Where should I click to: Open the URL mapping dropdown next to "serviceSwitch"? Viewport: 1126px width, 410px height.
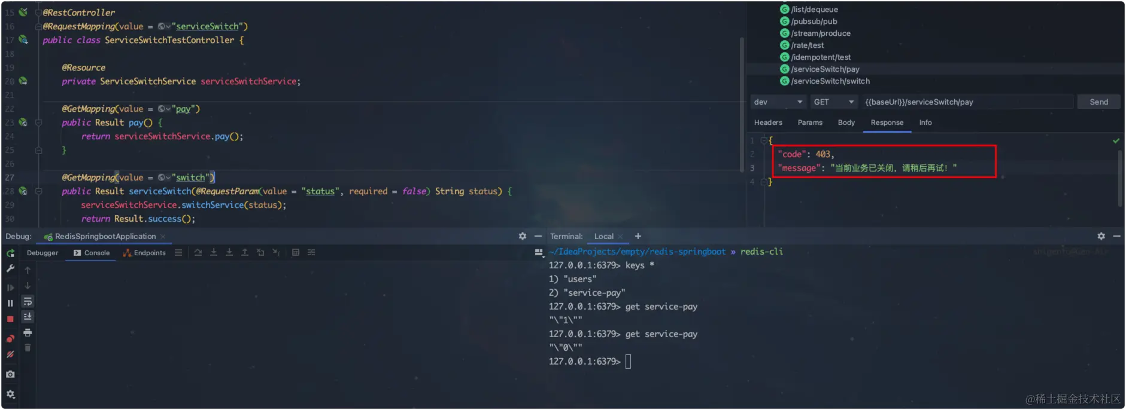point(165,26)
